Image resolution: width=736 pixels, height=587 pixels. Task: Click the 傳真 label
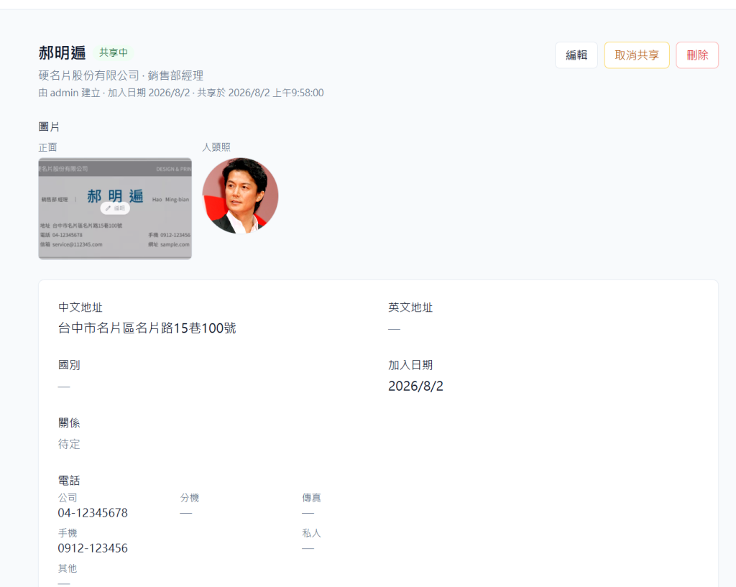point(312,498)
